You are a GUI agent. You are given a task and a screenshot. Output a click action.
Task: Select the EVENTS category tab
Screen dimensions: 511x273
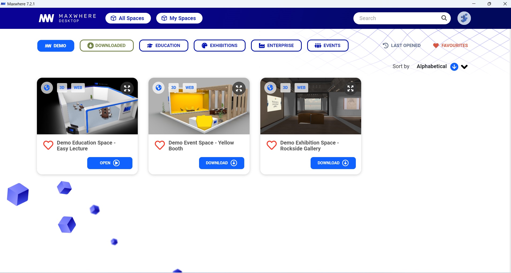click(x=328, y=45)
